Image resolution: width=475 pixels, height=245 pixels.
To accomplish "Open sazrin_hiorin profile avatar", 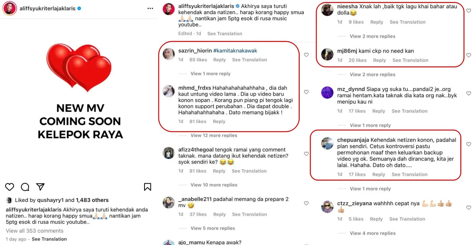I will coord(169,54).
